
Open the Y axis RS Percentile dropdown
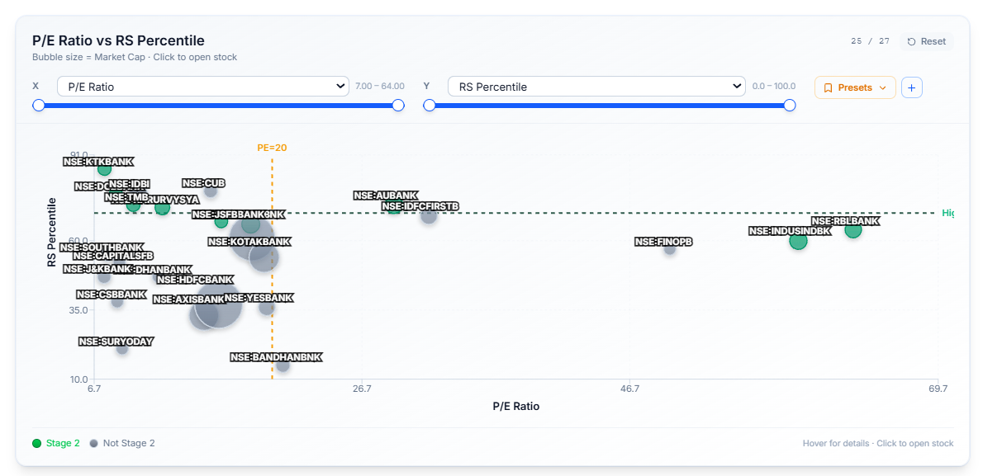[x=596, y=87]
